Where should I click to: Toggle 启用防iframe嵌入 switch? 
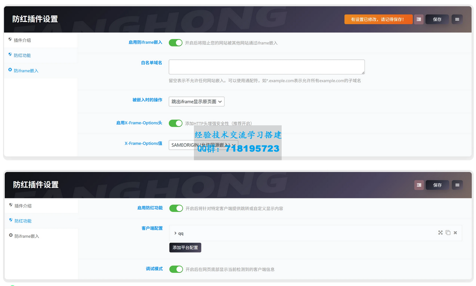click(175, 43)
